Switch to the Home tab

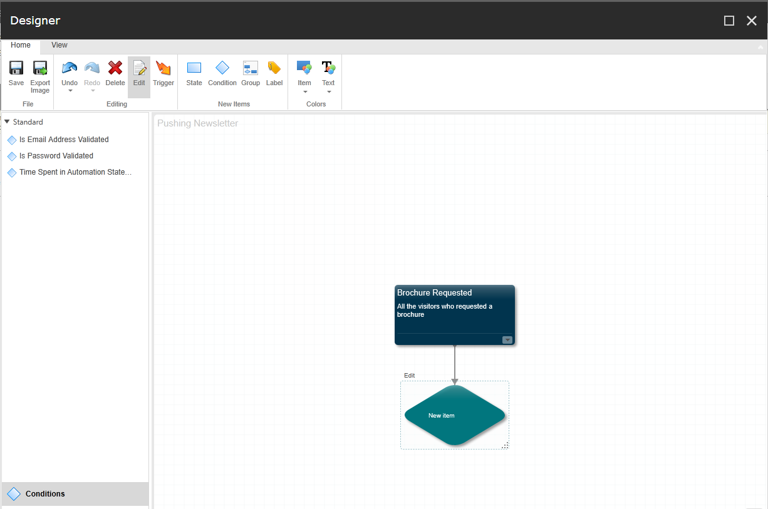tap(21, 45)
